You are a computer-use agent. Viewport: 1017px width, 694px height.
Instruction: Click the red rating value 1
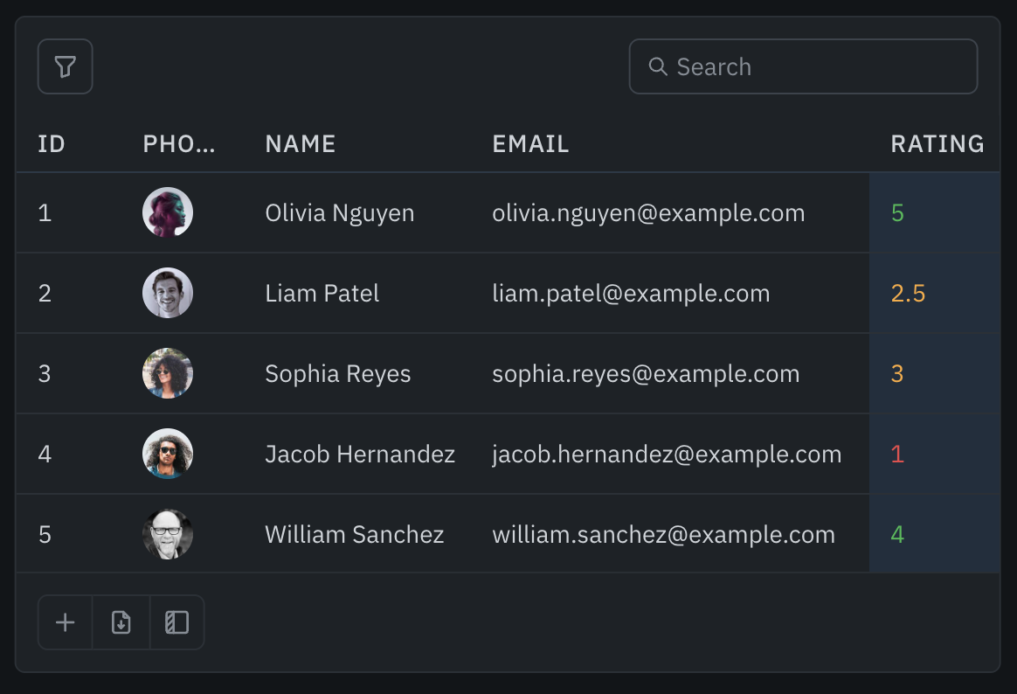[897, 454]
